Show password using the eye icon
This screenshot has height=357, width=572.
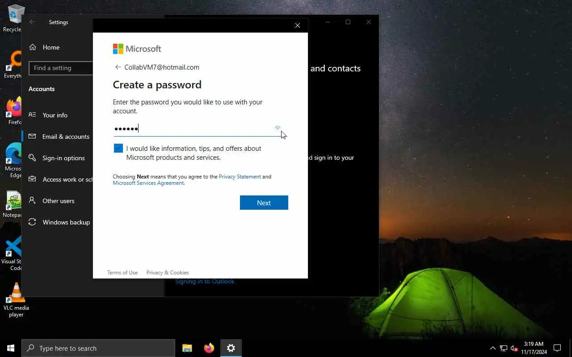pyautogui.click(x=278, y=128)
